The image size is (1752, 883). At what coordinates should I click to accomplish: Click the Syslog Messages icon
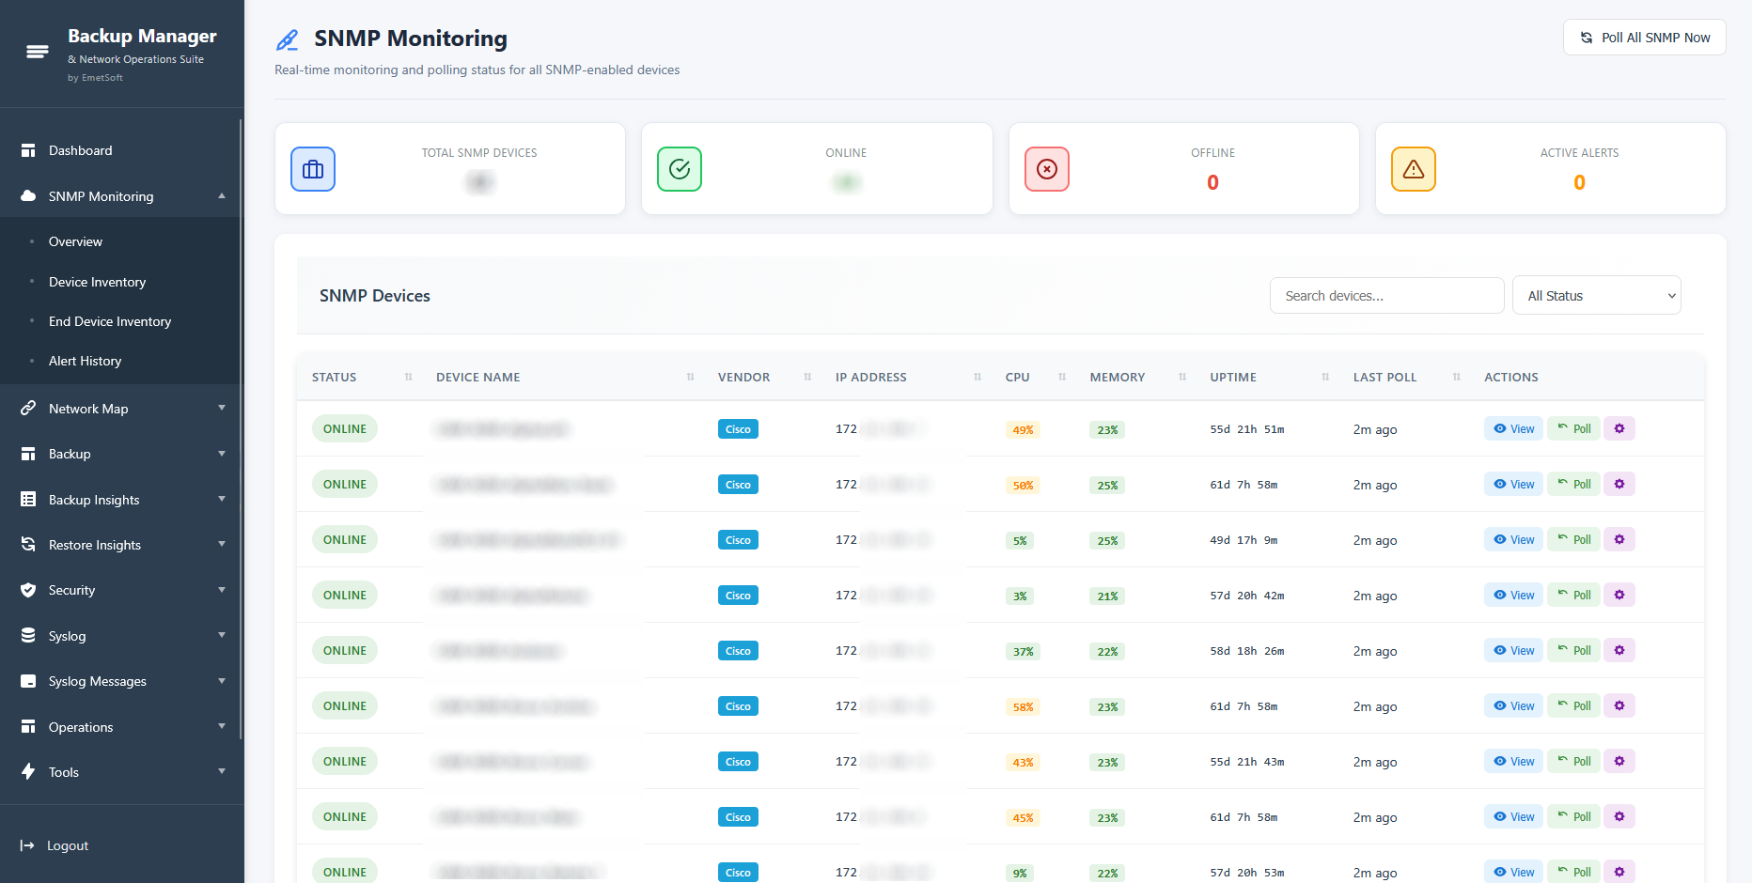point(28,681)
